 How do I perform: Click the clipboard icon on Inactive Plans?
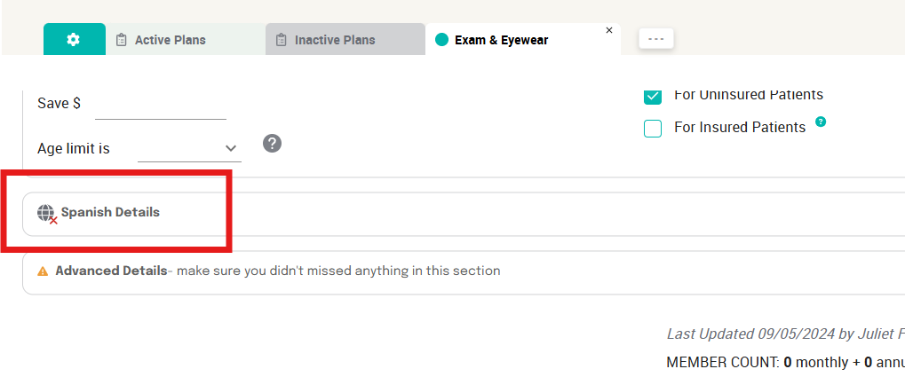pos(281,40)
